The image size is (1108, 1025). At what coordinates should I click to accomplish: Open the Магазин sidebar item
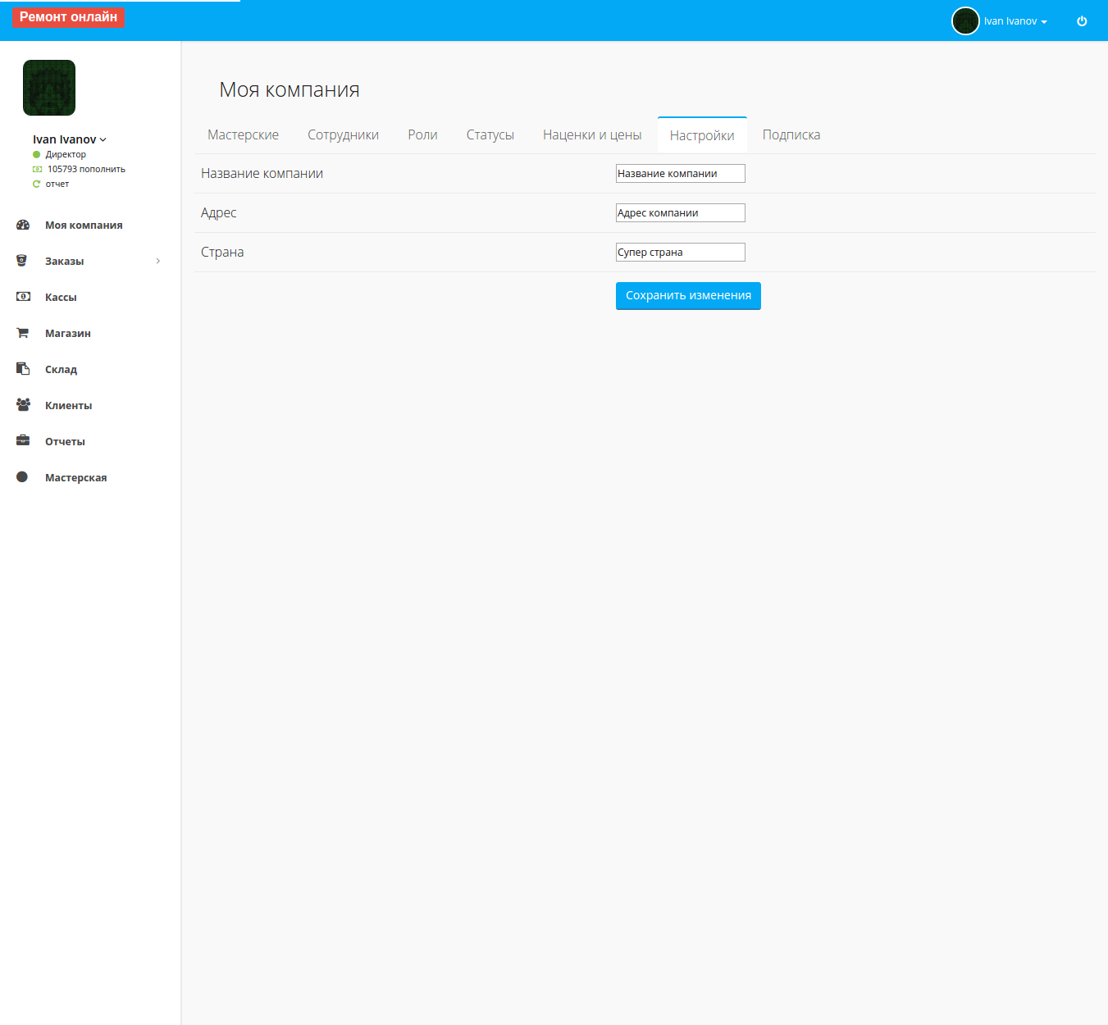tap(68, 333)
